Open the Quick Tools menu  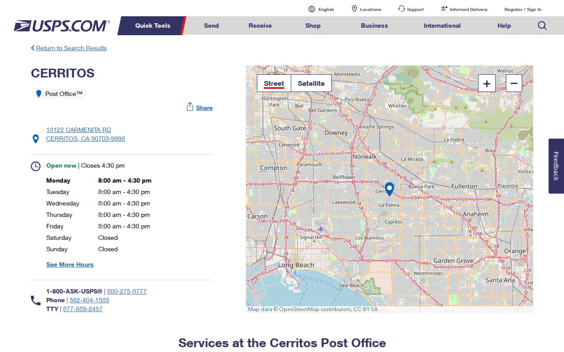coord(152,26)
